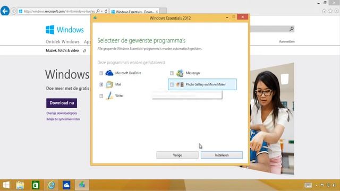This screenshot has width=340, height=191.
Task: Open the Overige downloadopties link
Action: [x=62, y=113]
